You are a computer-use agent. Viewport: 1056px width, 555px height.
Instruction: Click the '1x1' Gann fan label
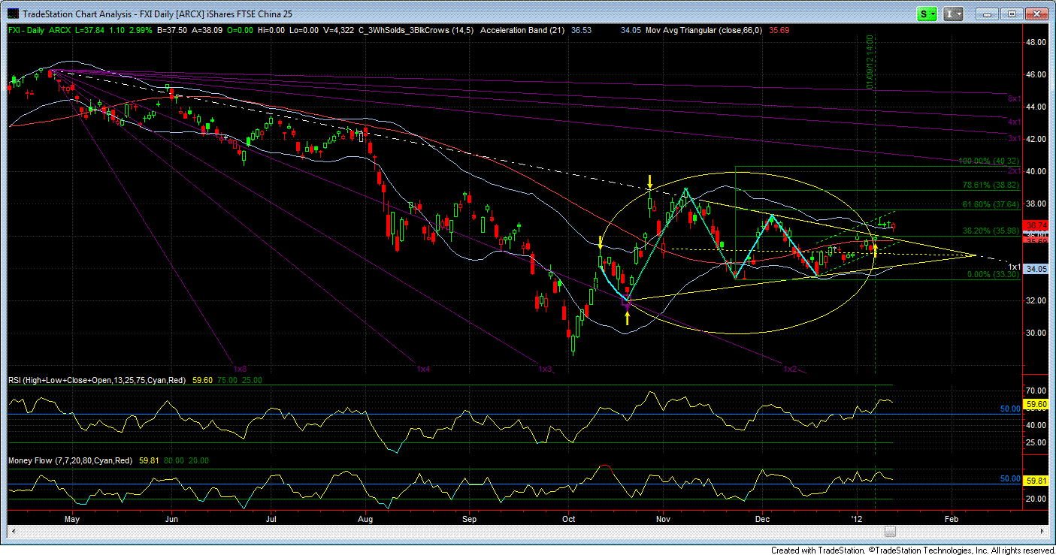tap(1014, 267)
